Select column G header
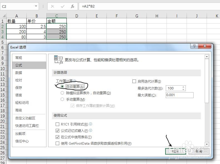 137,16
